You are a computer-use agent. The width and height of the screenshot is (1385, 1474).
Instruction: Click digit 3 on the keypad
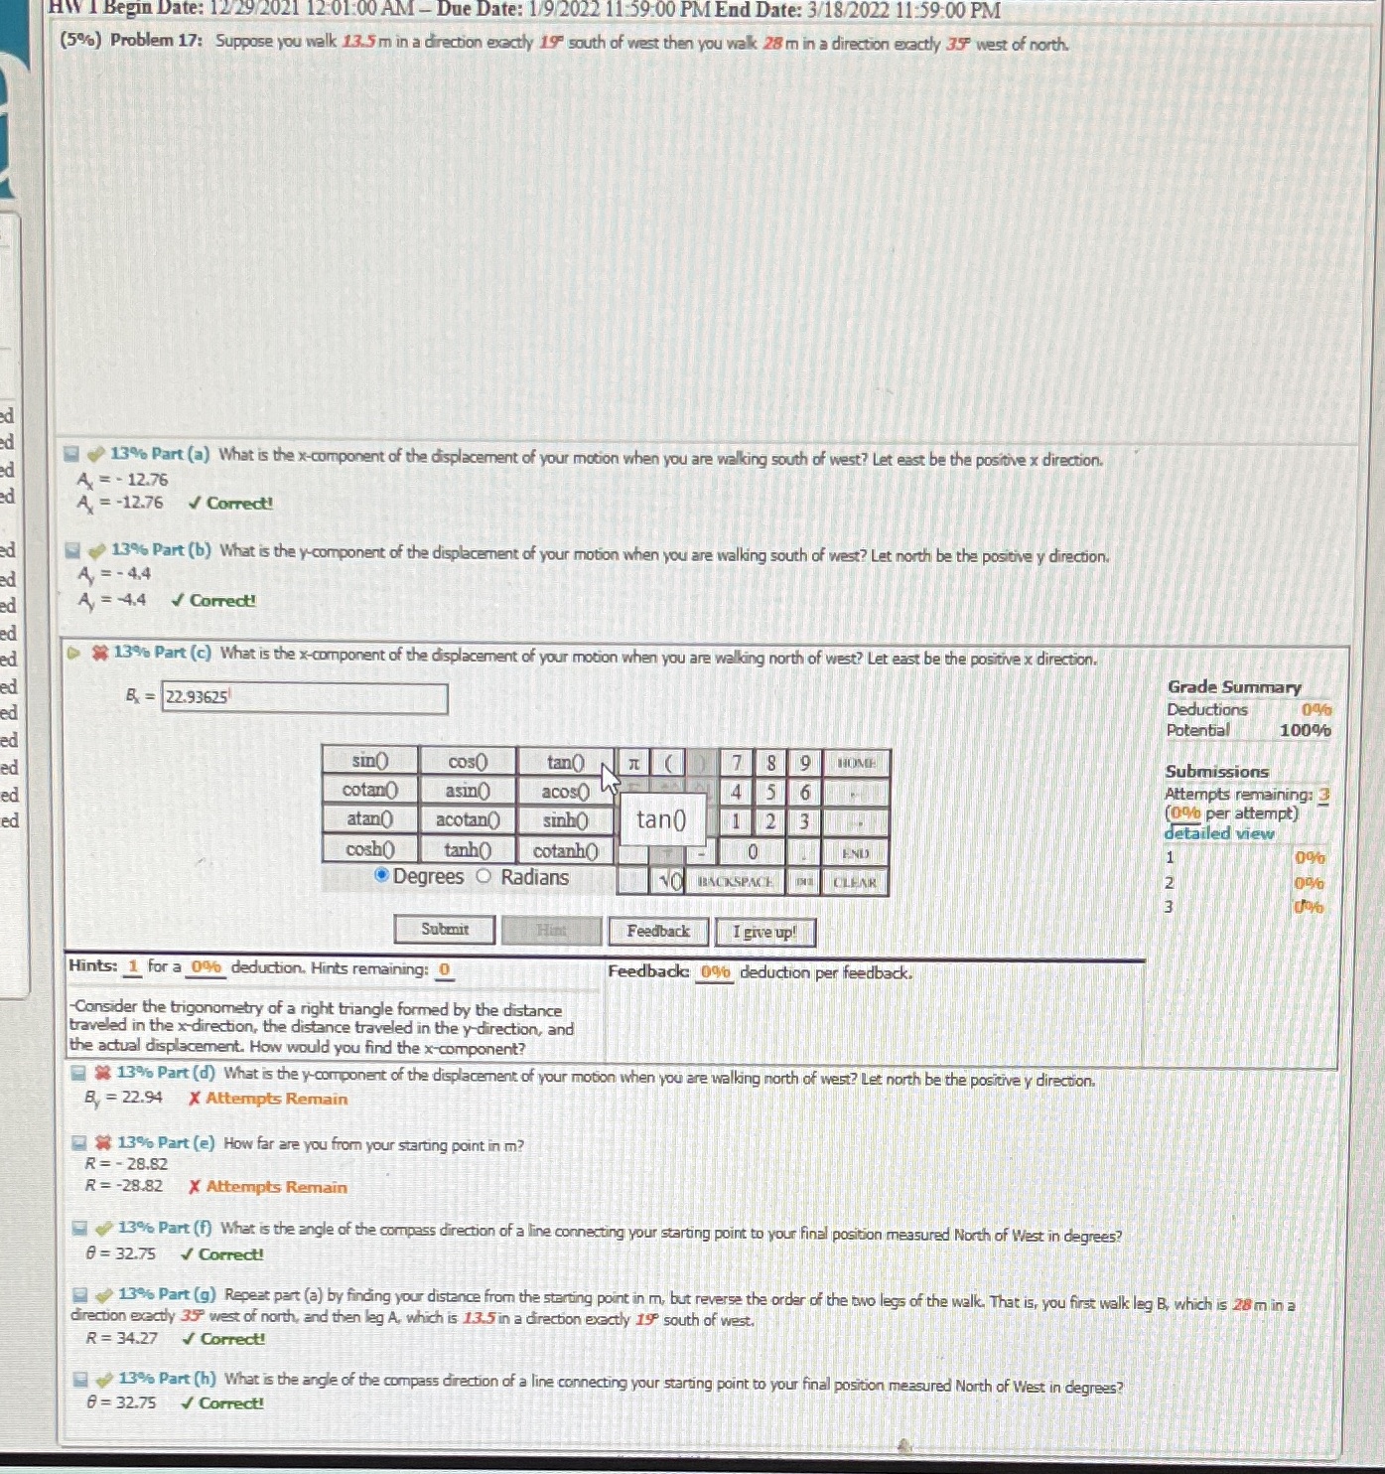[804, 822]
